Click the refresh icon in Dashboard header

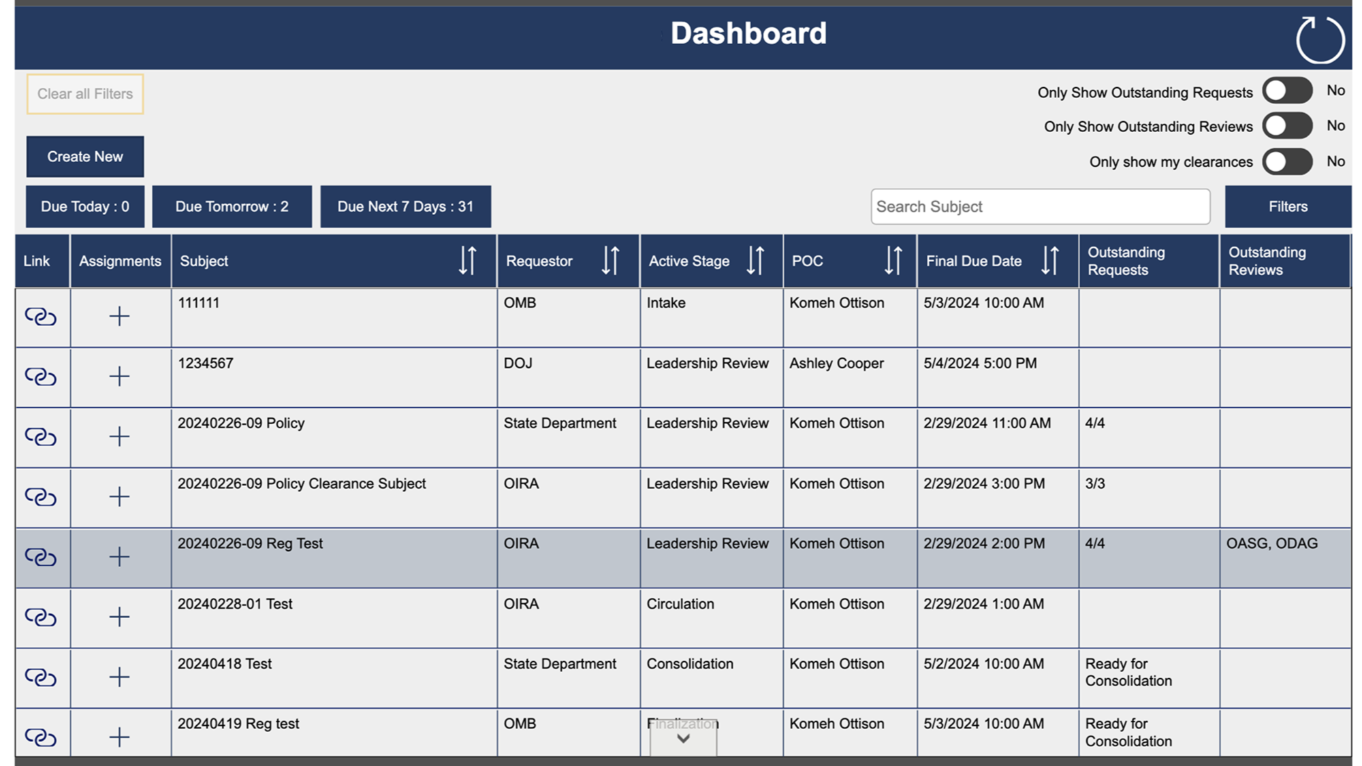[x=1319, y=40]
